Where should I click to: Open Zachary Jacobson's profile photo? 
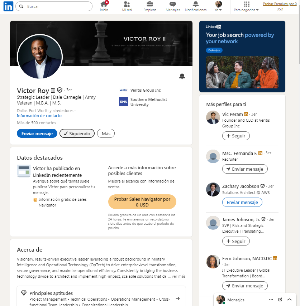(x=213, y=189)
